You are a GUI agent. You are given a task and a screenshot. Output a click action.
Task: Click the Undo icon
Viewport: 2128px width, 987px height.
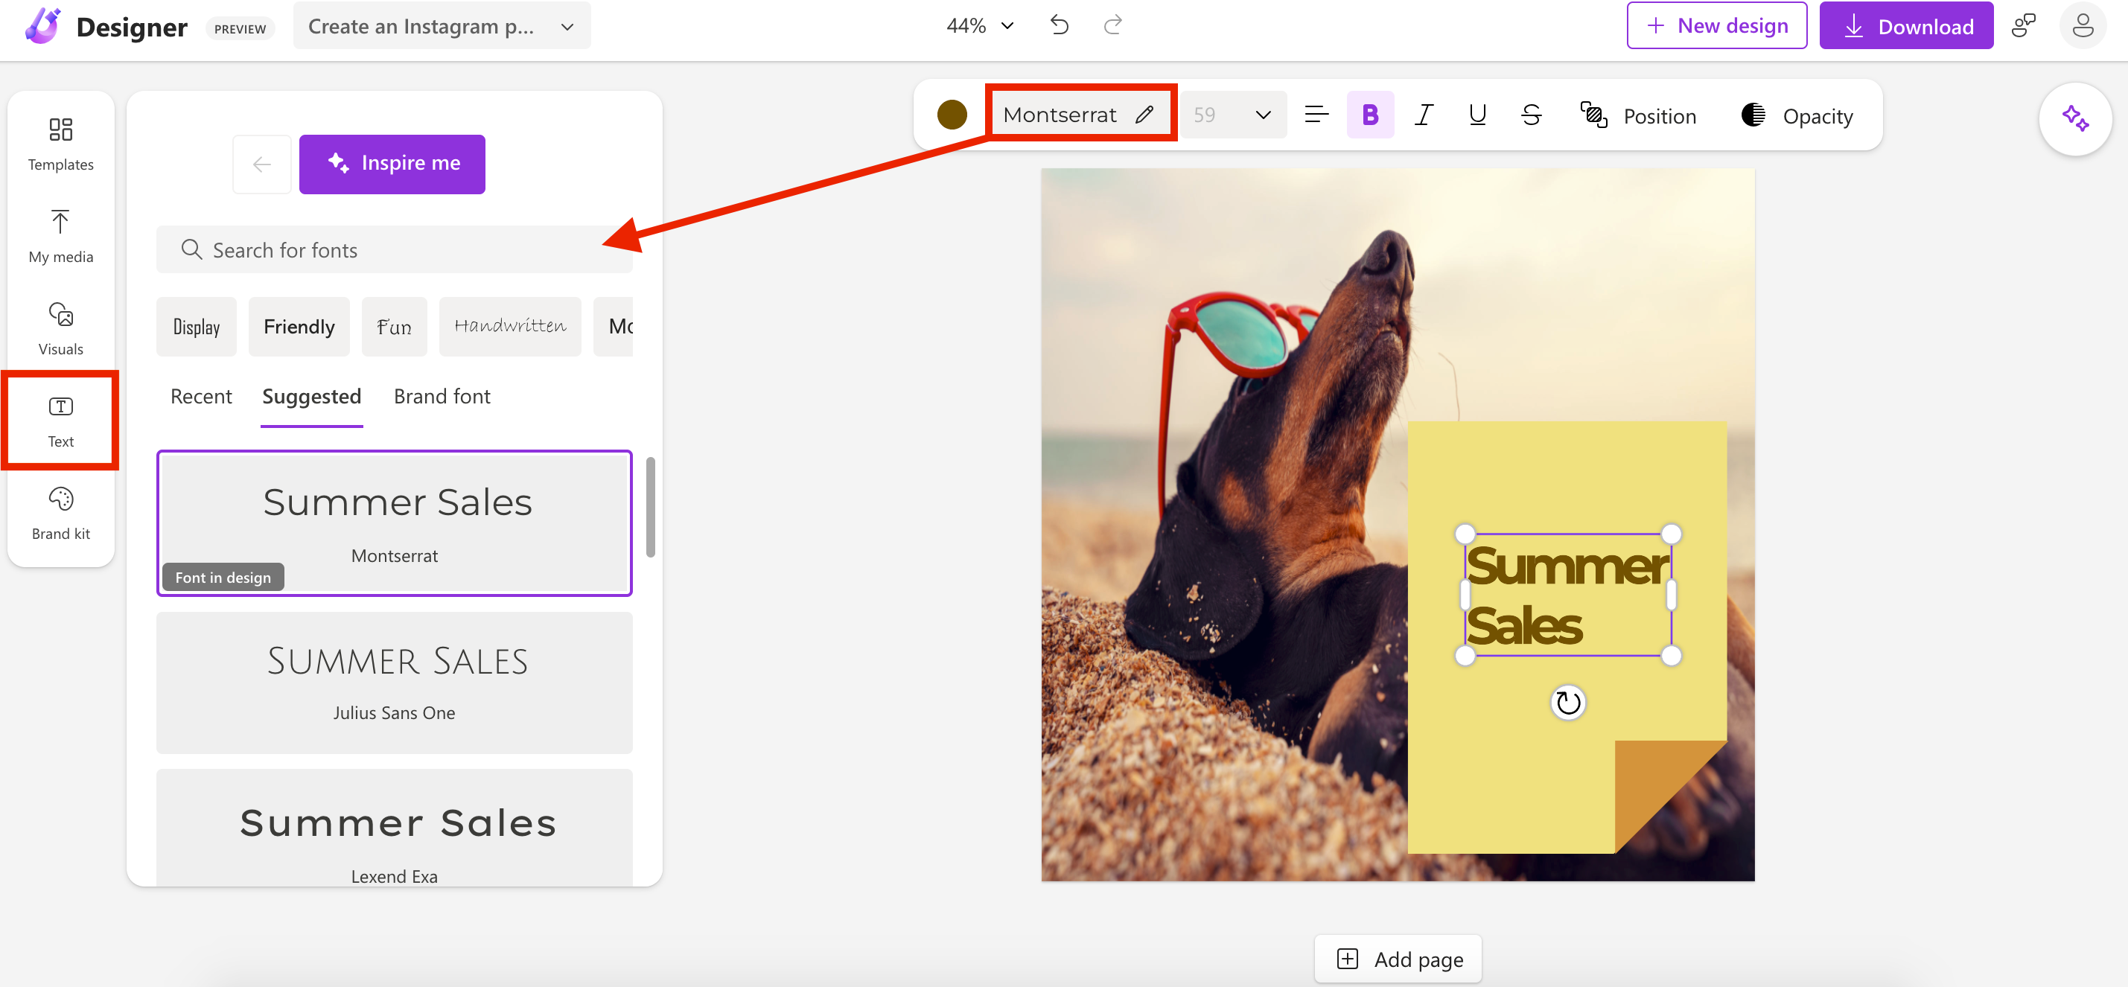tap(1060, 25)
